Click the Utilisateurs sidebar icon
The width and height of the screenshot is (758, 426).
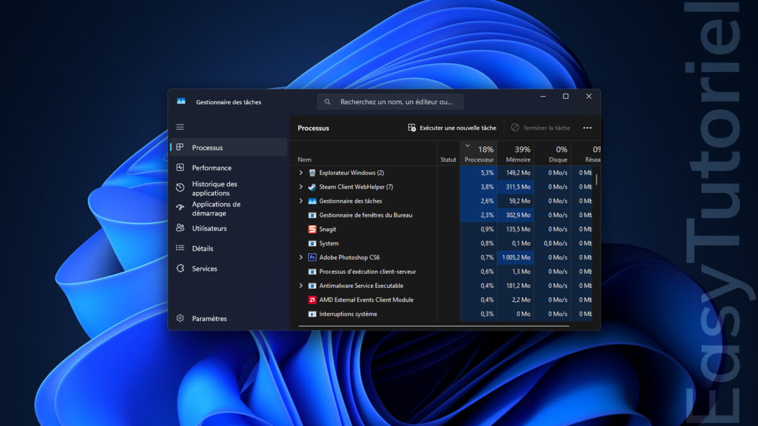pyautogui.click(x=180, y=228)
